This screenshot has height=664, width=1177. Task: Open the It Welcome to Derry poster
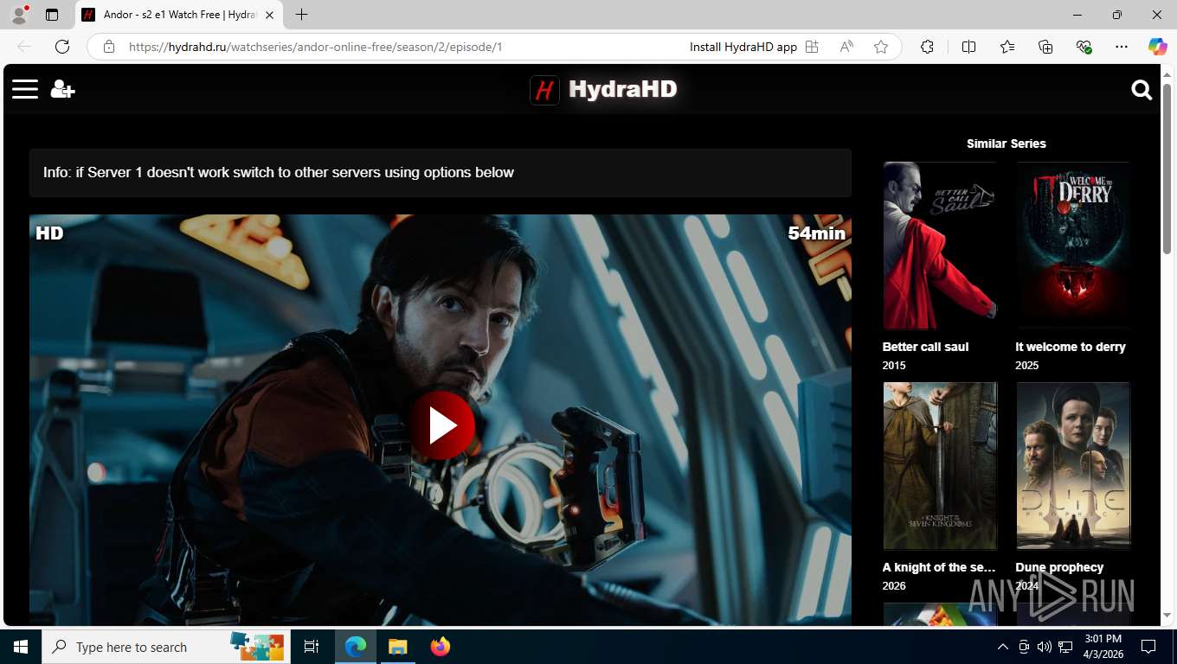tap(1073, 246)
